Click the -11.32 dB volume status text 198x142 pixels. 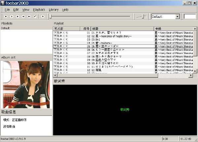185,139
